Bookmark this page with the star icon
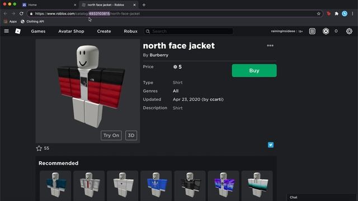The width and height of the screenshot is (358, 201). pyautogui.click(x=318, y=13)
